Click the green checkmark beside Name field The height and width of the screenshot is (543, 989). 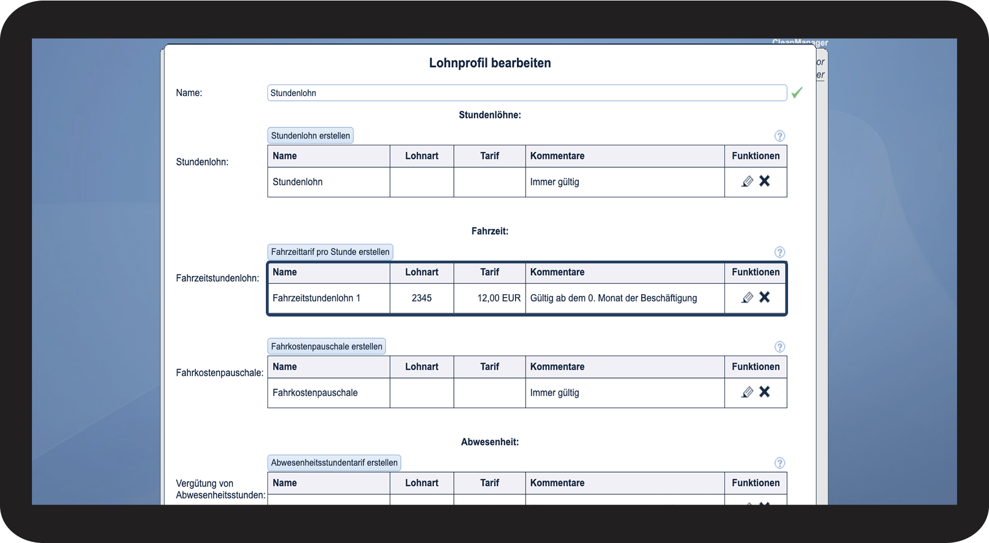[x=797, y=93]
